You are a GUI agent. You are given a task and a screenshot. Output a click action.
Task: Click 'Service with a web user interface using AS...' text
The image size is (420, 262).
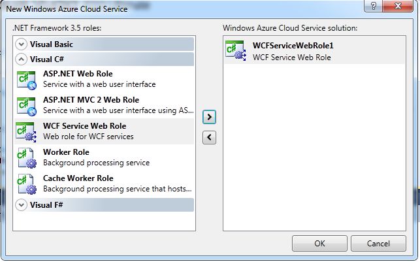tap(118, 110)
